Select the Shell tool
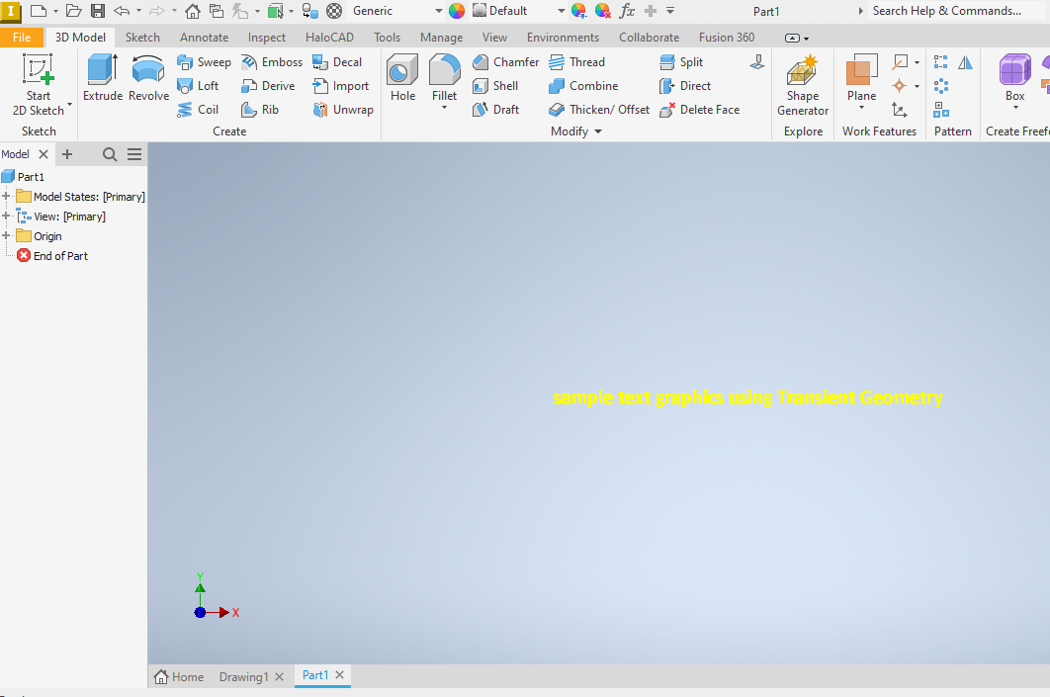 496,85
